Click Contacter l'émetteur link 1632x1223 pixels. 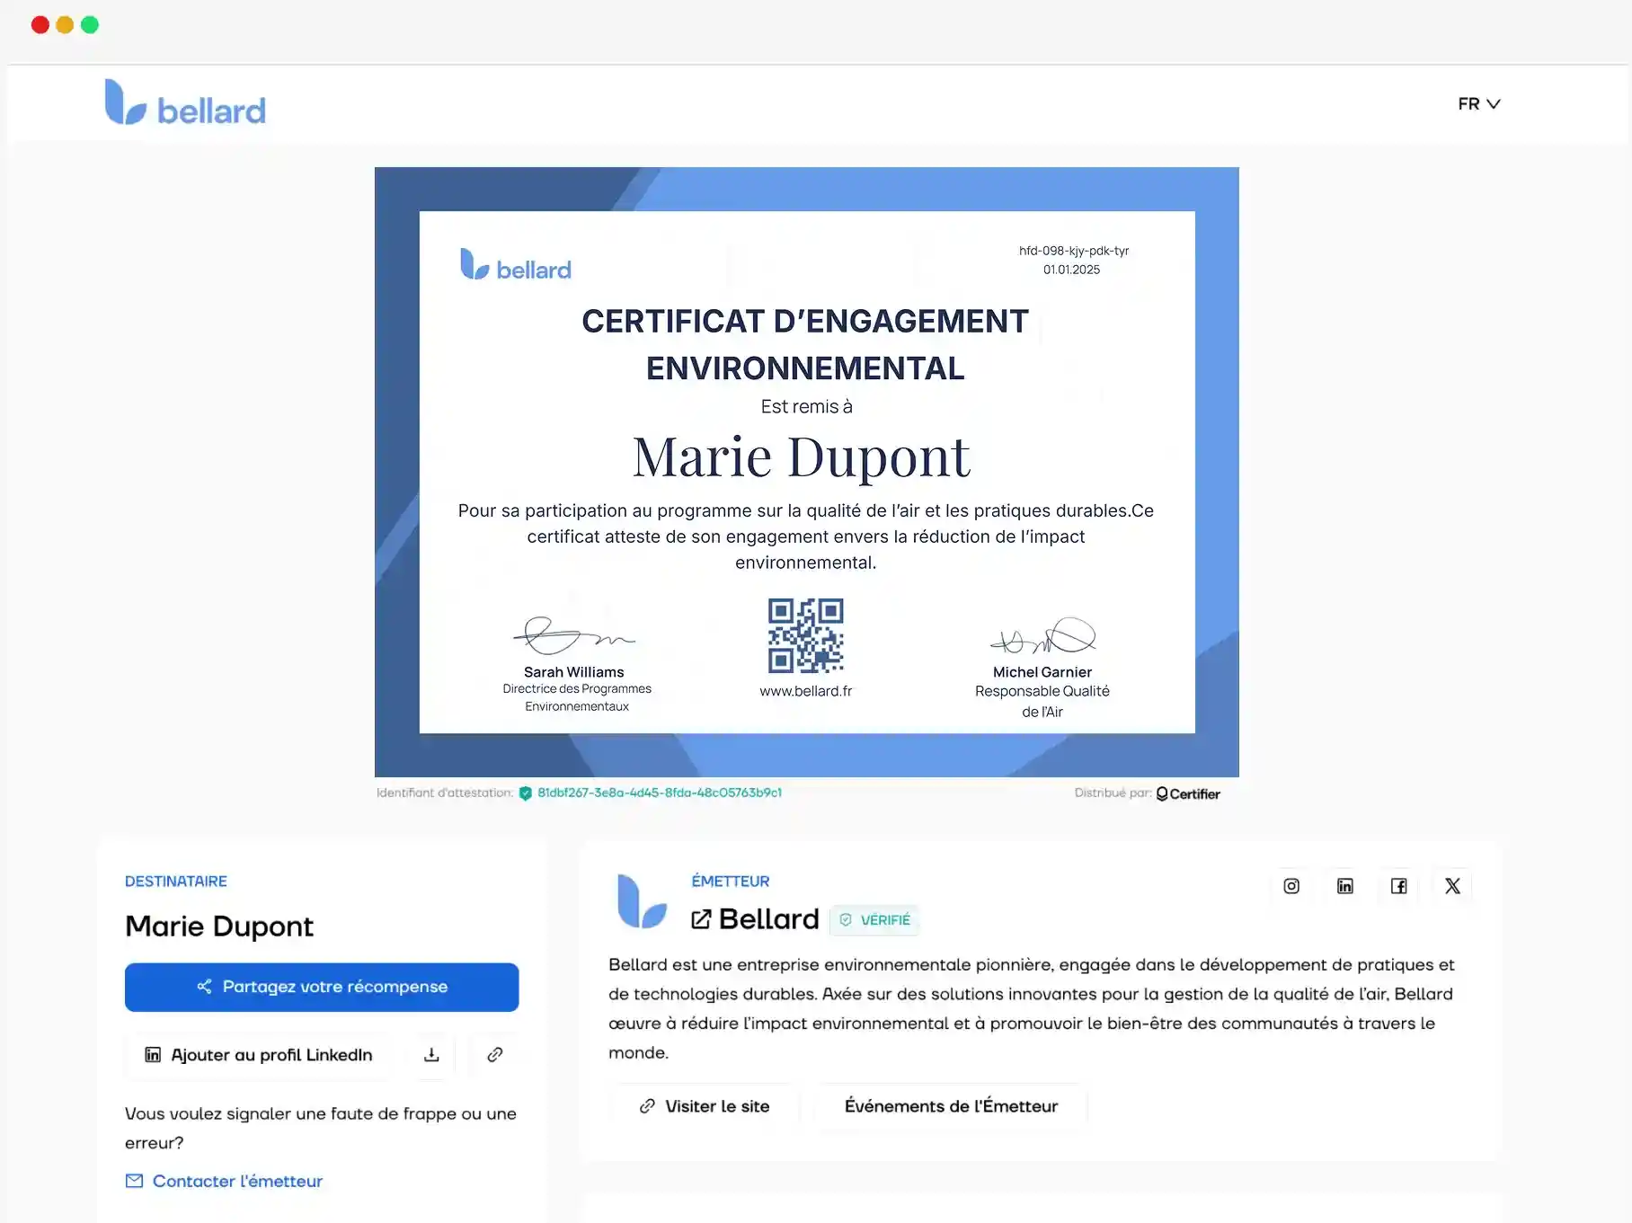click(x=236, y=1181)
